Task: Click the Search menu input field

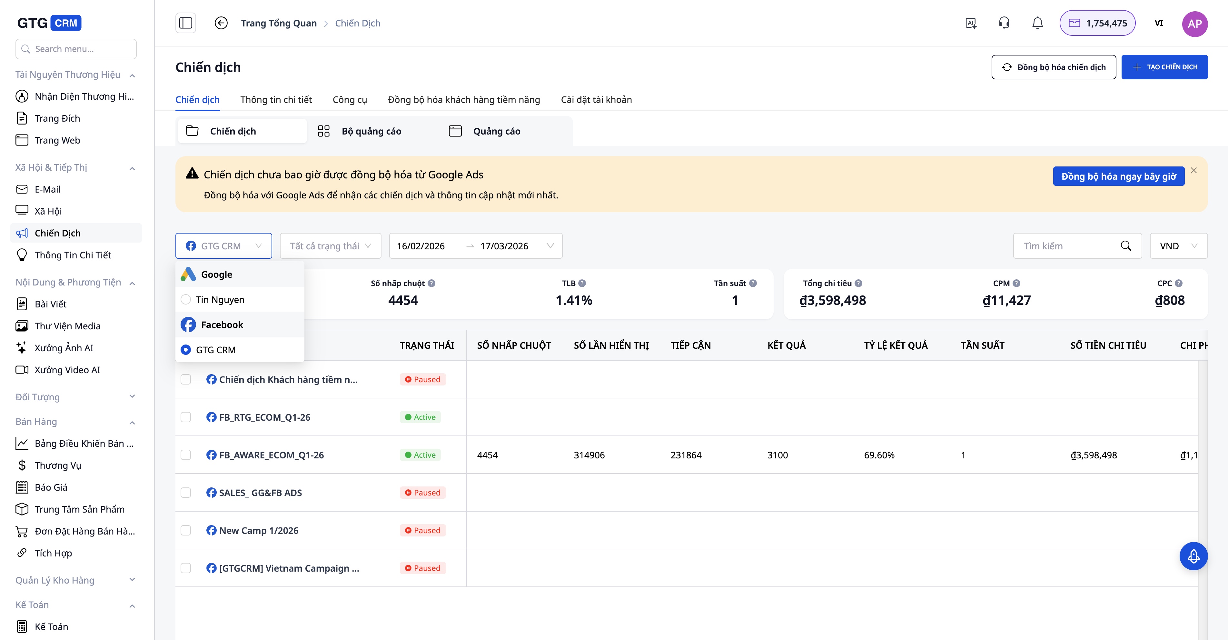Action: coord(76,49)
